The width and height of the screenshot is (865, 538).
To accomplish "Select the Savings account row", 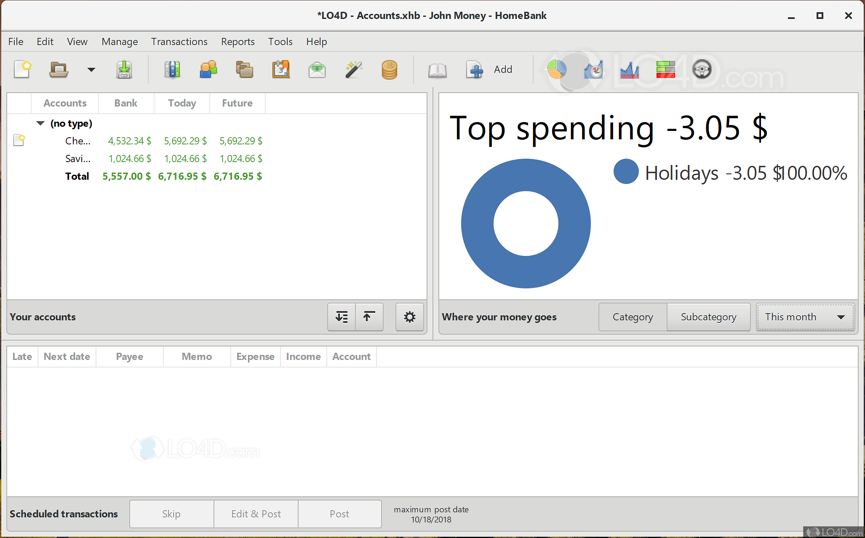I will pos(78,159).
